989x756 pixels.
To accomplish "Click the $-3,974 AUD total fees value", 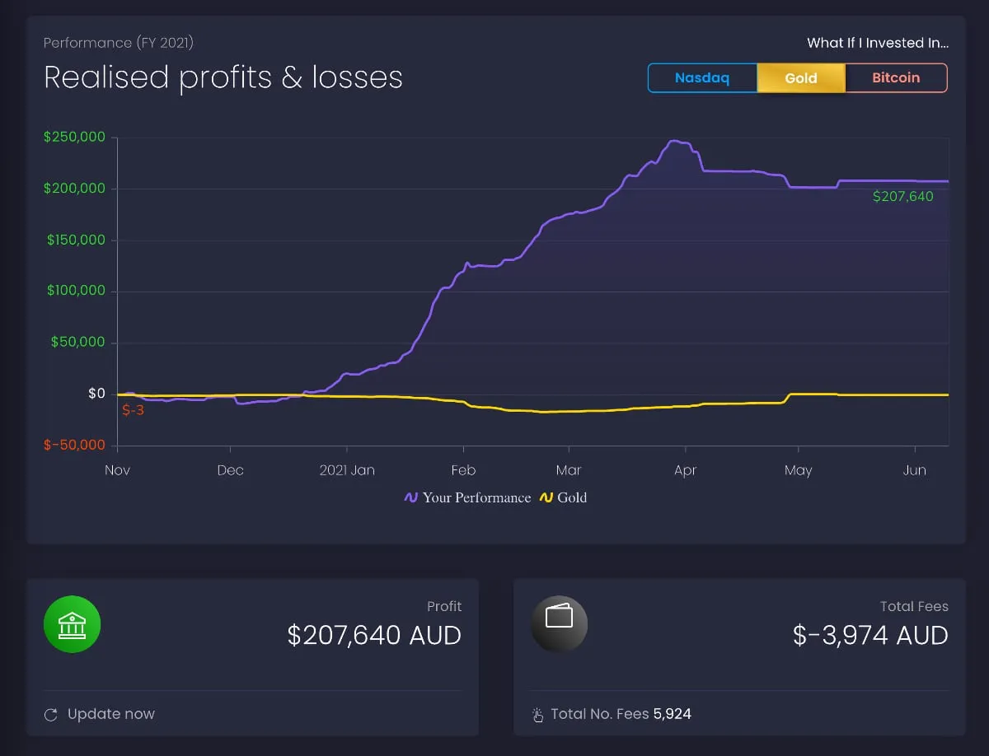I will [x=870, y=635].
